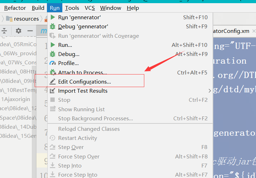Select the 08Http project tree row
Viewport: 256px width, 178px height.
pyautogui.click(x=18, y=72)
